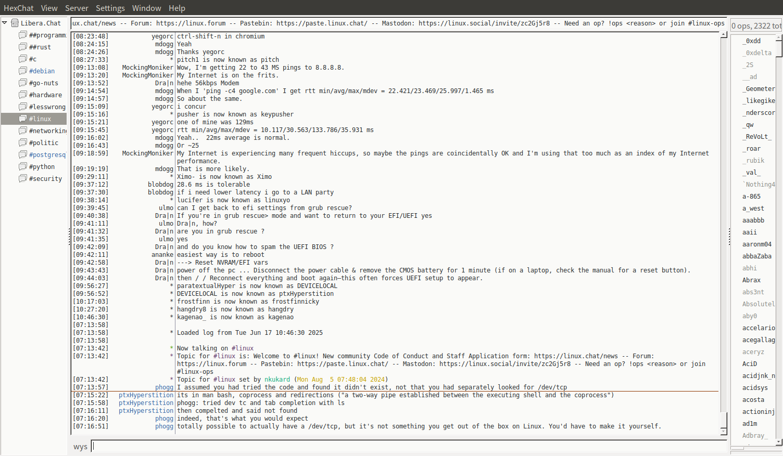Screen dimensions: 783x456
Task: Click the nukard nickname in topic line
Action: tap(277, 380)
